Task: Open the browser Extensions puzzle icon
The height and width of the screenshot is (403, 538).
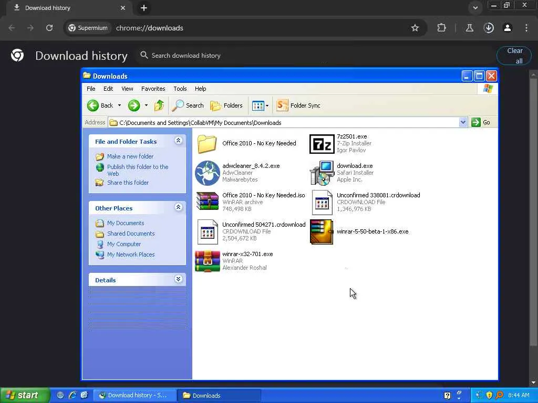Action: pyautogui.click(x=441, y=28)
